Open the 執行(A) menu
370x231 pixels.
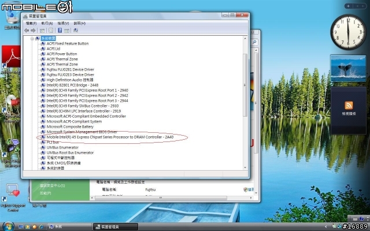coord(47,23)
